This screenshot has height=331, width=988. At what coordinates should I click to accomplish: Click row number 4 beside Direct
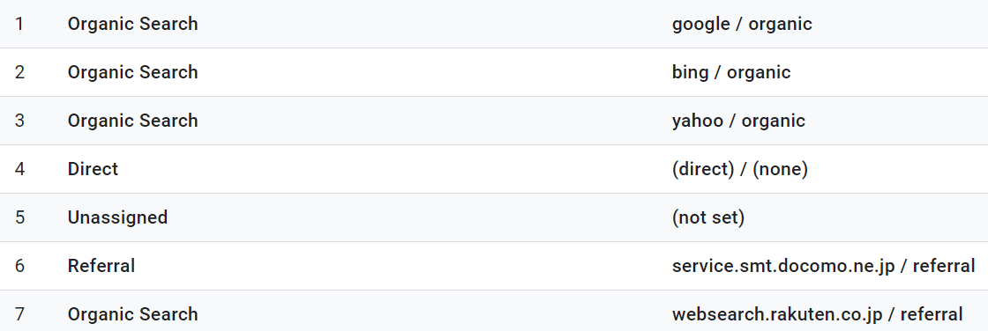coord(19,169)
